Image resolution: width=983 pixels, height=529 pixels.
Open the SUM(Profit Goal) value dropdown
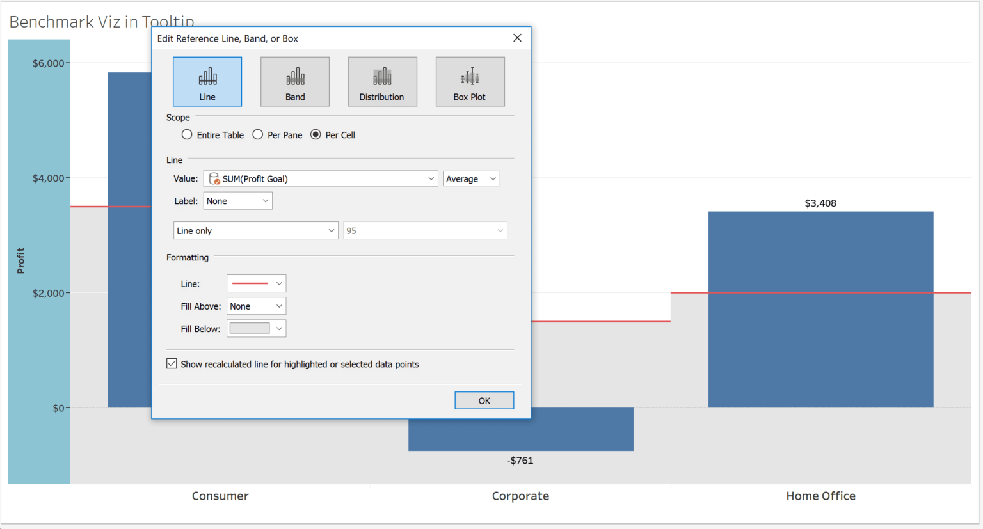click(431, 179)
